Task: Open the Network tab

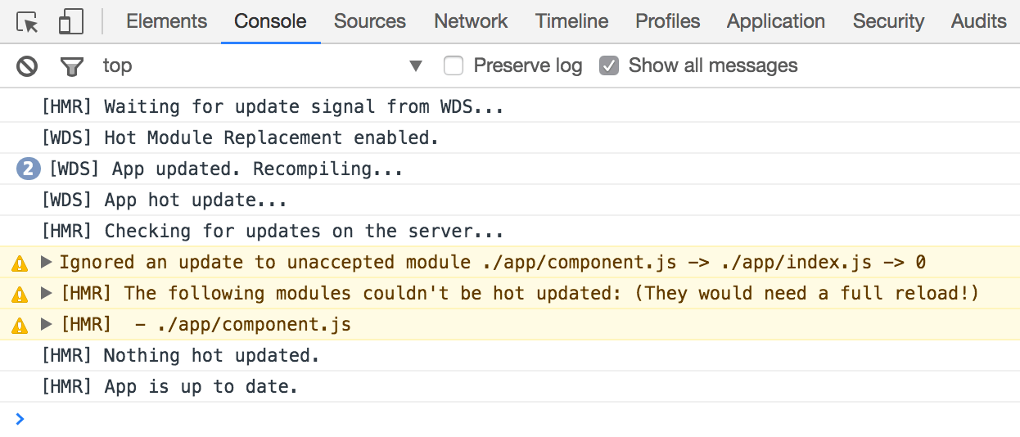Action: point(471,22)
